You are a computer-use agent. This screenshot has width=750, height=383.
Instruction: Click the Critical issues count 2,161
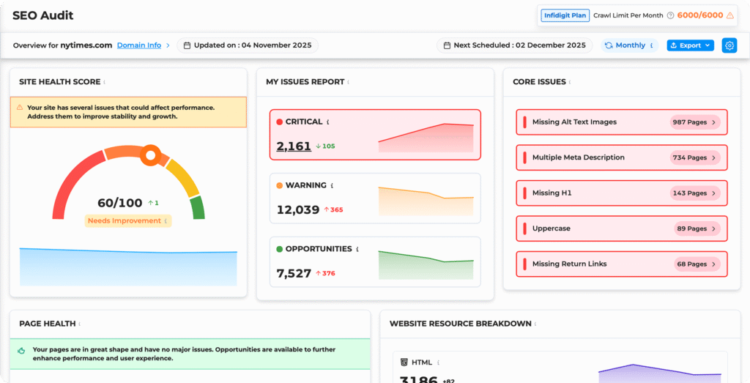tap(294, 146)
